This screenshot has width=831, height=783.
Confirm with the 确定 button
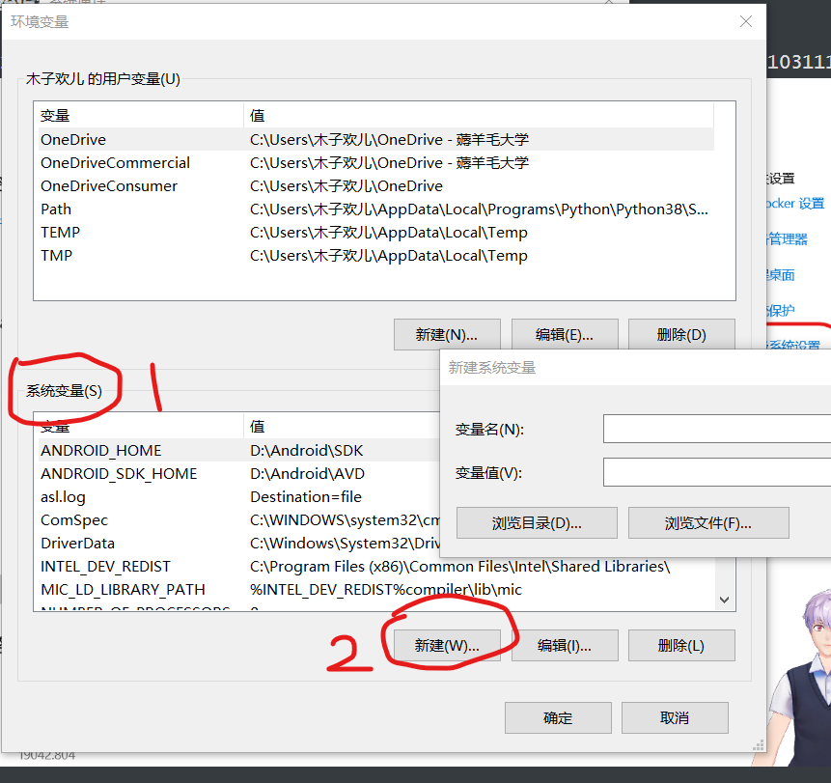point(558,717)
